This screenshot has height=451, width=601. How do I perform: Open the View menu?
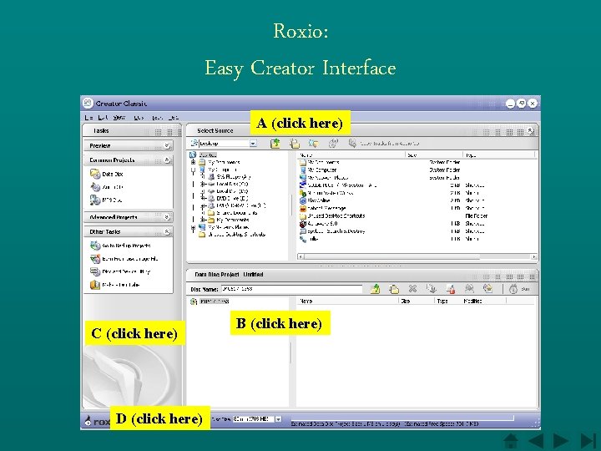coord(119,118)
